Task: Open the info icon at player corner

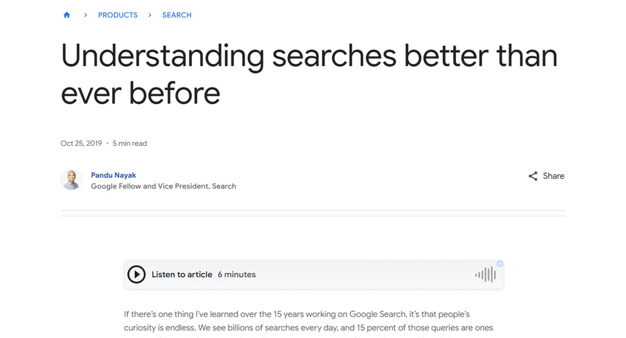Action: (x=500, y=264)
